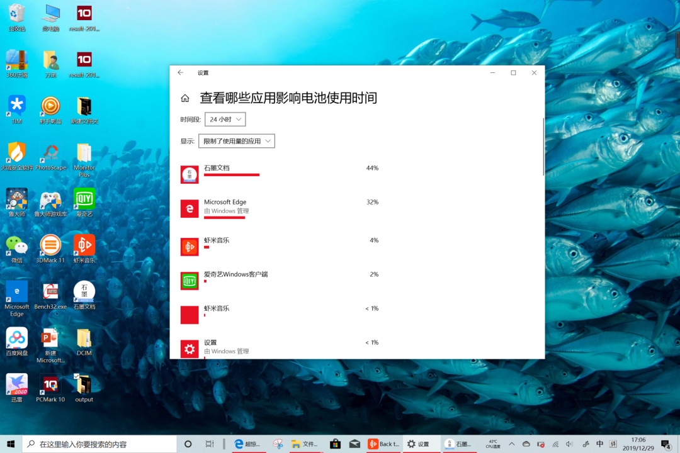The height and width of the screenshot is (453, 680).
Task: Select the TIM desktop icon
Action: pos(16,110)
